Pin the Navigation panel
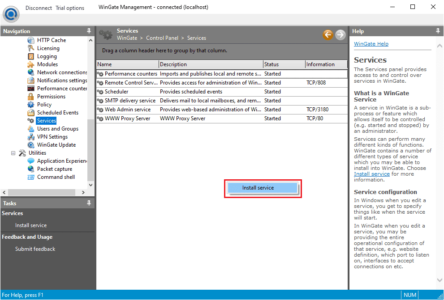Image resolution: width=444 pixels, height=300 pixels. click(x=89, y=31)
